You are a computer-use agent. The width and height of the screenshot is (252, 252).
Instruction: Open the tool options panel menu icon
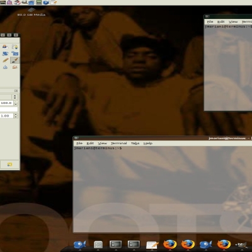point(16,91)
